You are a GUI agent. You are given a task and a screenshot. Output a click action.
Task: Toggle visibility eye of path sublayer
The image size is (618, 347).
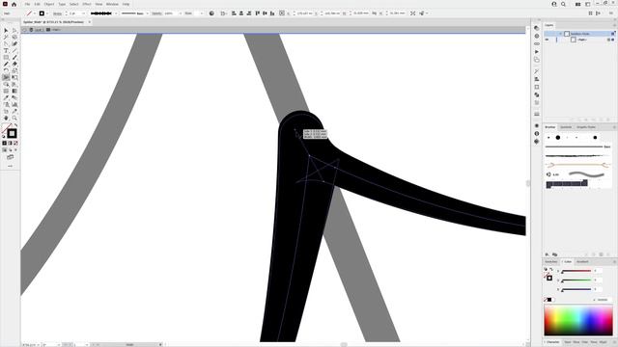coord(548,40)
